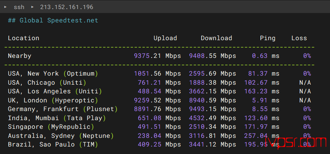Select Singapore download 2510.34 Mbps

[x=213, y=127]
